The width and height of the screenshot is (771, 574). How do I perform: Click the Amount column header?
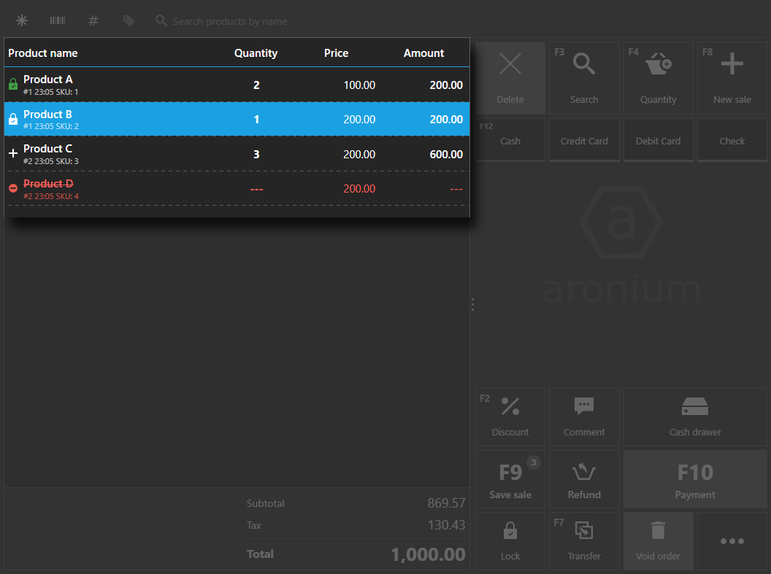coord(423,53)
